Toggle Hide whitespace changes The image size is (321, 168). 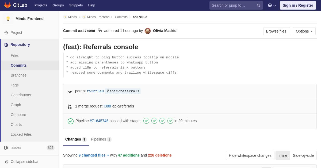pyautogui.click(x=250, y=155)
